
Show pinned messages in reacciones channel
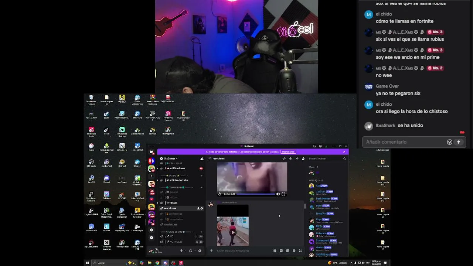click(297, 158)
